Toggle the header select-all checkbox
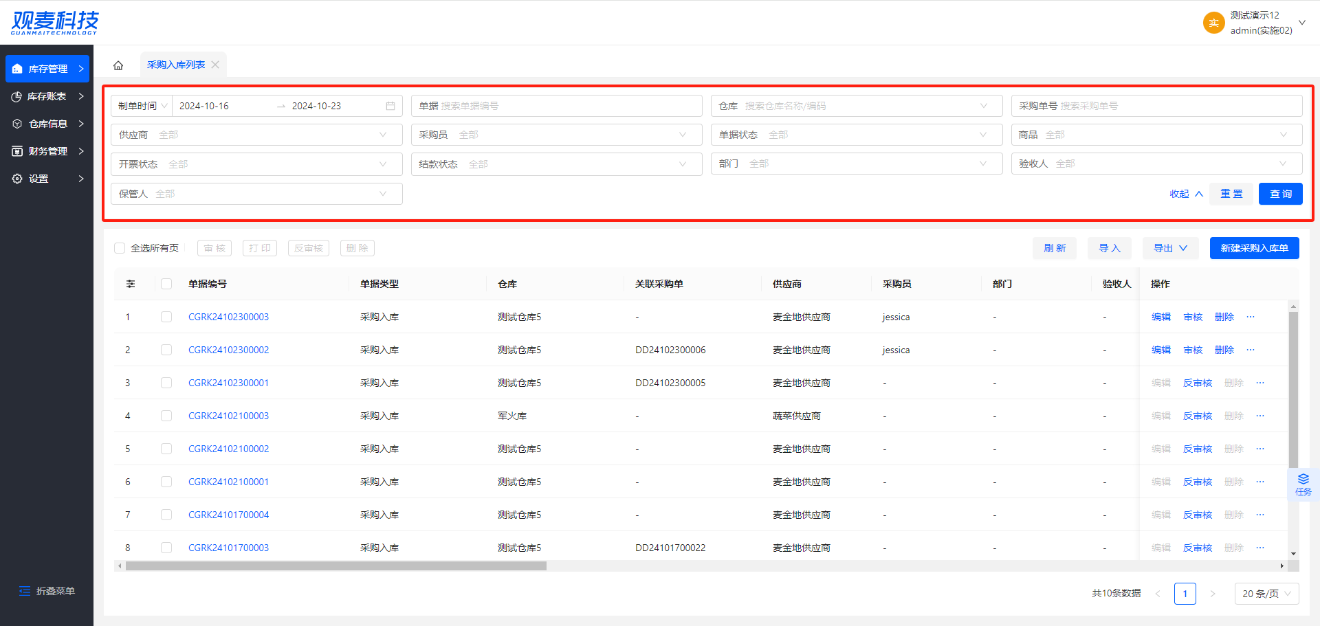Viewport: 1320px width, 626px height. 166,284
